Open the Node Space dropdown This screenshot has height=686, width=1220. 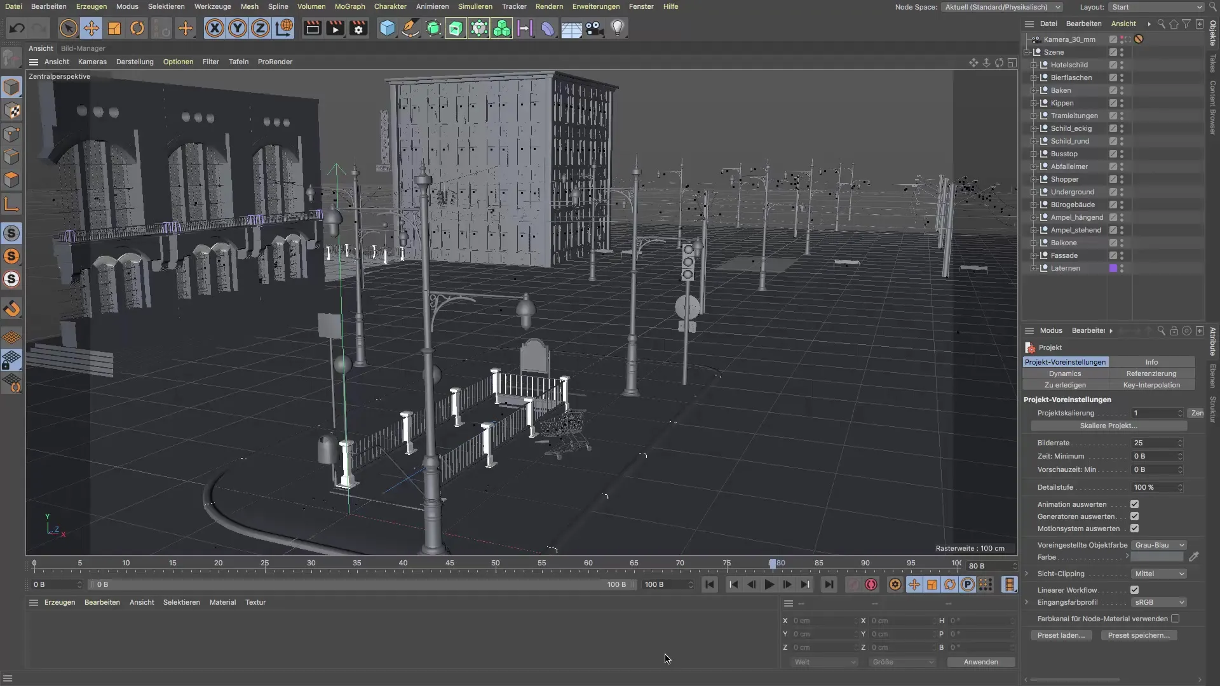pos(1002,7)
